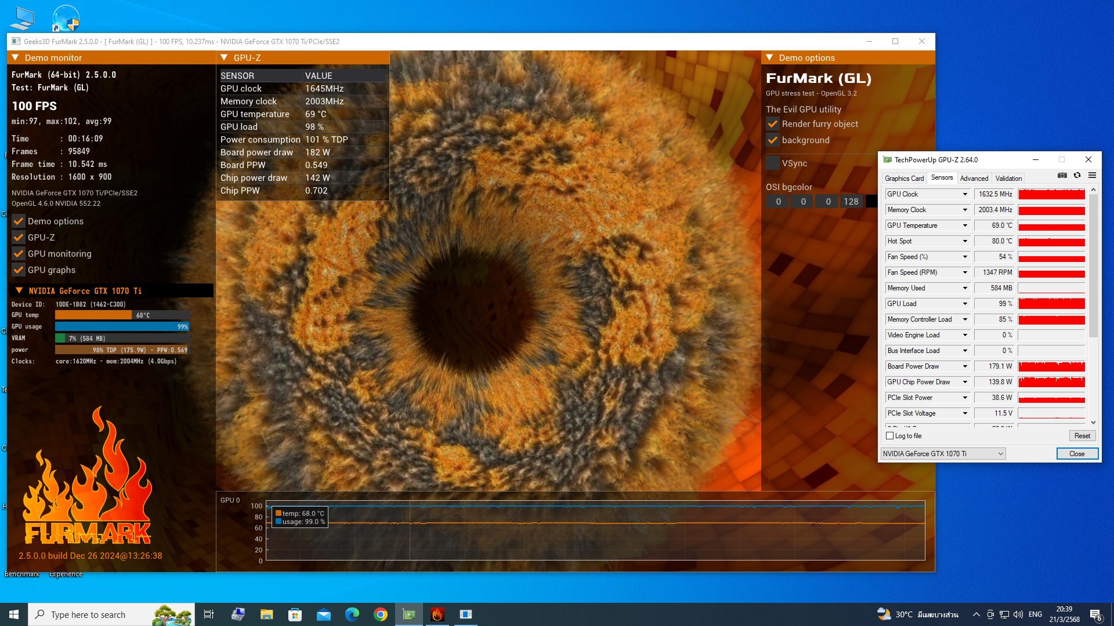Switch to GPU-Z via taskbar icon
The width and height of the screenshot is (1114, 626).
(x=409, y=614)
